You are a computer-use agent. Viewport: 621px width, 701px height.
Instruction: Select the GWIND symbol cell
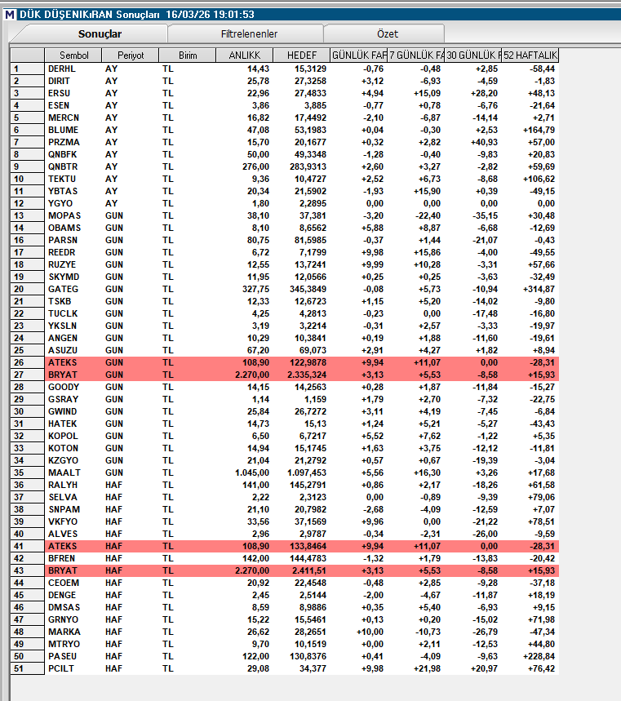pos(73,412)
